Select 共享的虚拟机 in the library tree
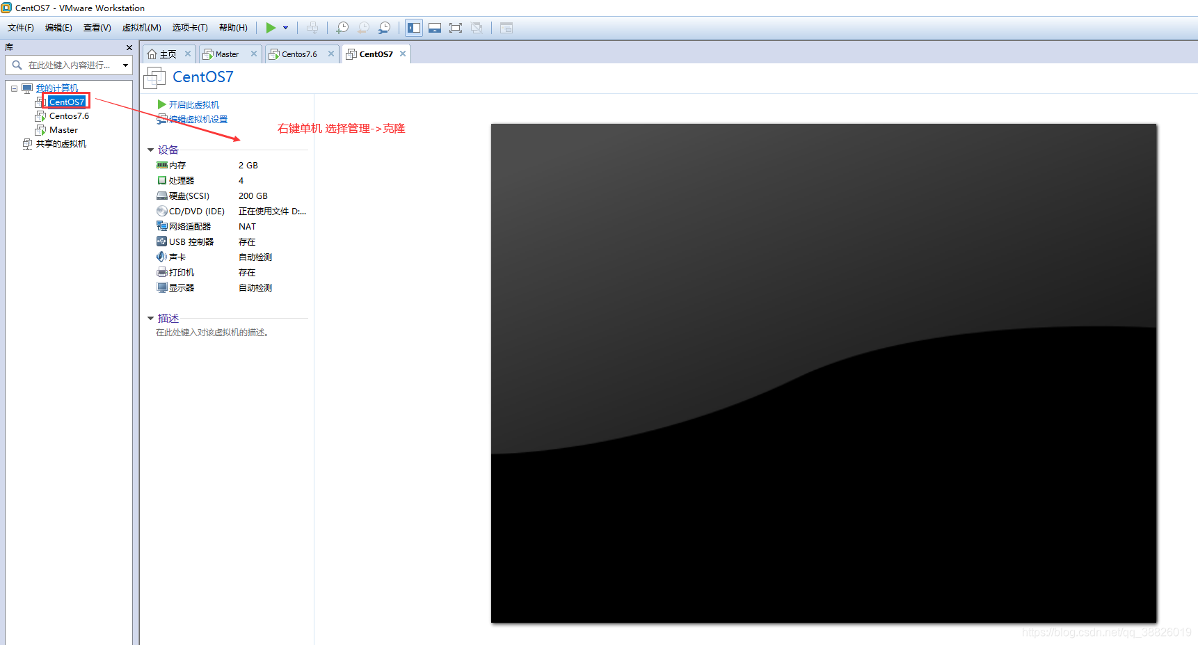The height and width of the screenshot is (645, 1198). coord(61,144)
